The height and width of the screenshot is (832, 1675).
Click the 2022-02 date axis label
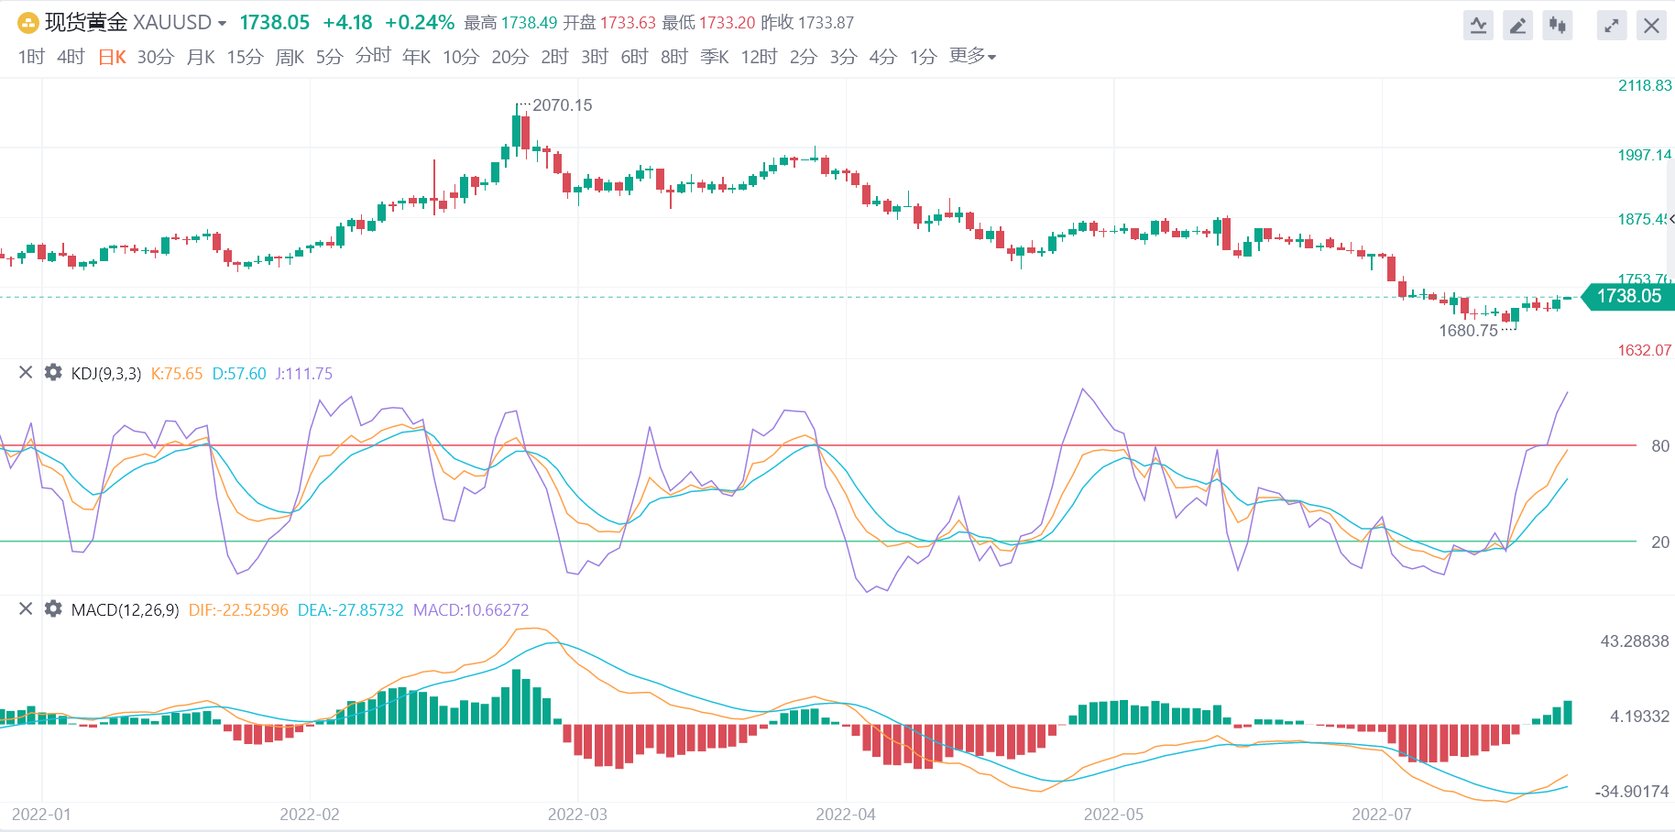coord(310,814)
